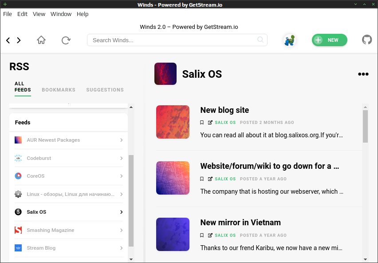378x263 pixels.
Task: Open external link icon for 'New mirror in Vietnam'
Action: coord(210,235)
